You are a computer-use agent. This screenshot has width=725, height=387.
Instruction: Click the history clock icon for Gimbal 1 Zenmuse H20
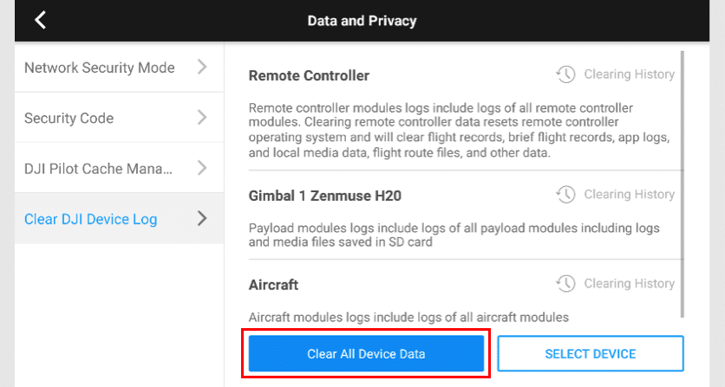(x=565, y=195)
